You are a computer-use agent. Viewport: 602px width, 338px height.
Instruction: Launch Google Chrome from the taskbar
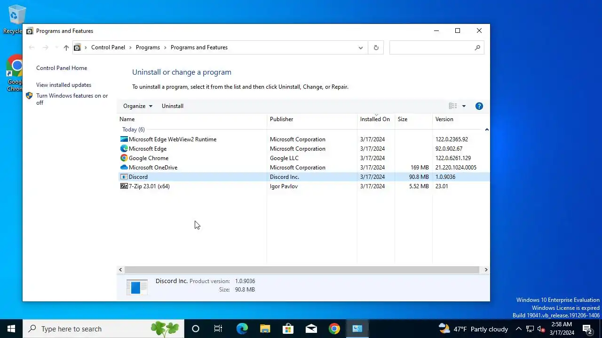tap(334, 329)
